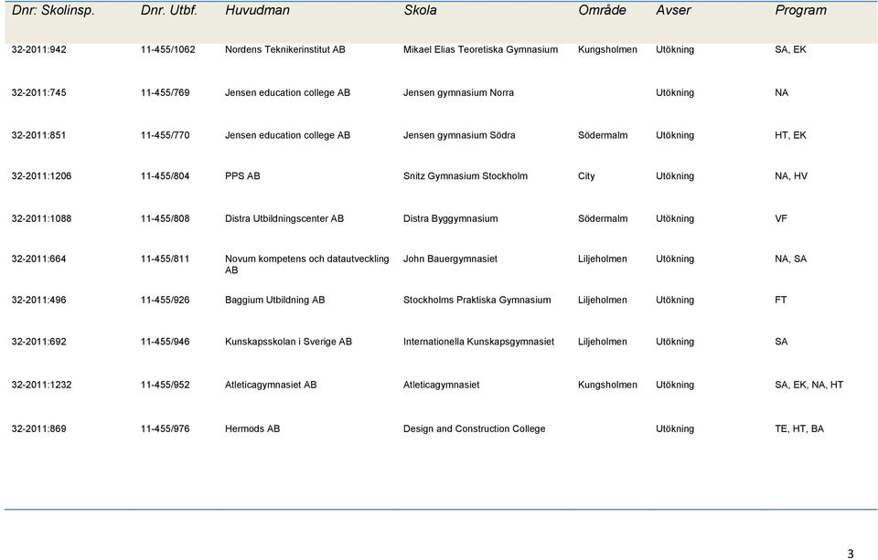878x560 pixels.
Task: Click 'NA, SA' program cell
Action: point(791,259)
